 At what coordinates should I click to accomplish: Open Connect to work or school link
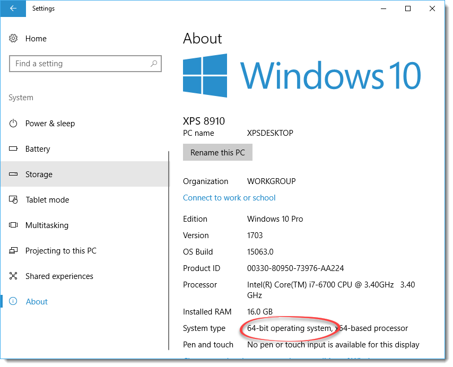(x=229, y=197)
